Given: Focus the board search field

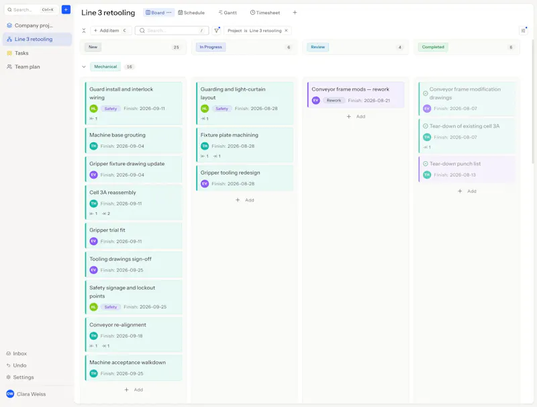Looking at the screenshot, I should point(172,30).
